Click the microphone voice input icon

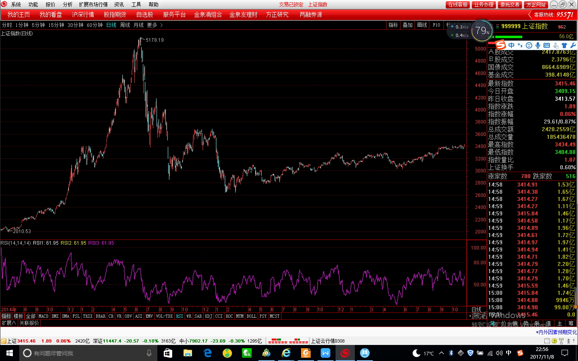(x=538, y=45)
